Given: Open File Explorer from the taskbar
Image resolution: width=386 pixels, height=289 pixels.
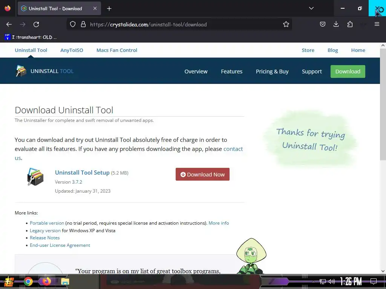Looking at the screenshot, I should [65, 281].
